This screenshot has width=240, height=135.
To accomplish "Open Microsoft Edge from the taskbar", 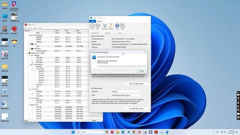I will (x=123, y=132).
